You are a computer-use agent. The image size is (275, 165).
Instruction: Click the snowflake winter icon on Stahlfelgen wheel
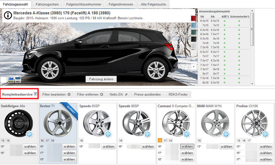click(29, 134)
